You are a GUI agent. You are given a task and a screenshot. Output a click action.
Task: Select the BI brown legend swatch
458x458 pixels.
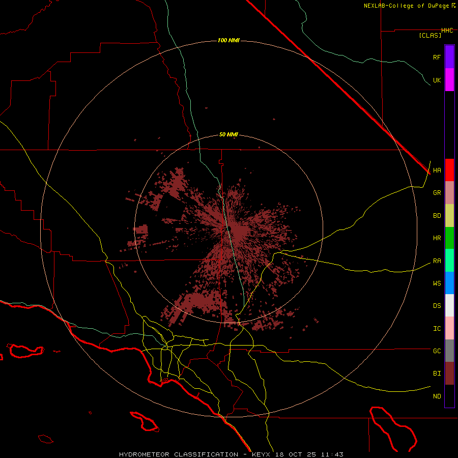(x=449, y=374)
